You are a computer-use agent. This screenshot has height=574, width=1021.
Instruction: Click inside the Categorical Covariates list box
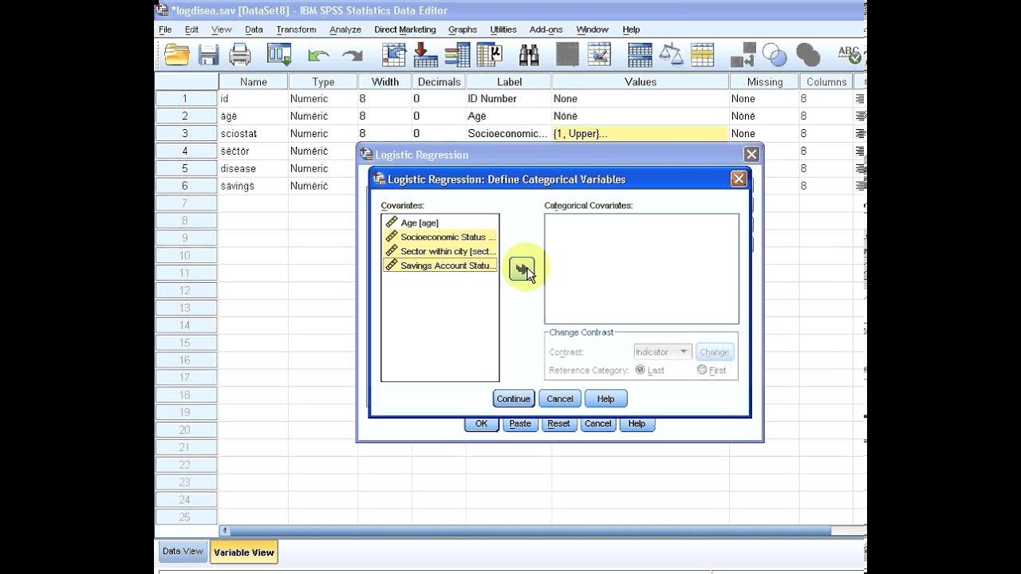tap(641, 269)
